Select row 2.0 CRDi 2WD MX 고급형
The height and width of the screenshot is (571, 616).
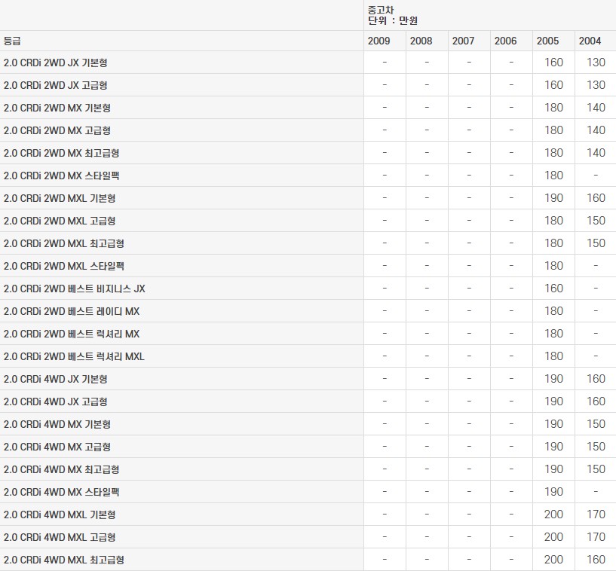[308, 130]
